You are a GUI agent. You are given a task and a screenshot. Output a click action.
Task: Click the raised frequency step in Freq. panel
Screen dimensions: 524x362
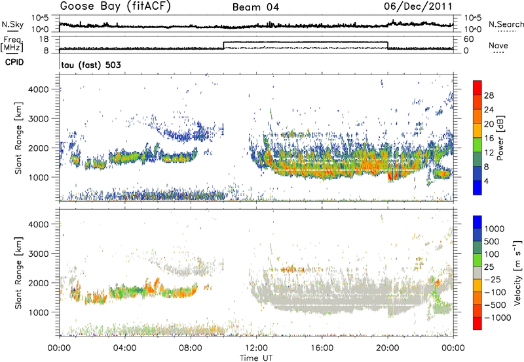(x=305, y=42)
